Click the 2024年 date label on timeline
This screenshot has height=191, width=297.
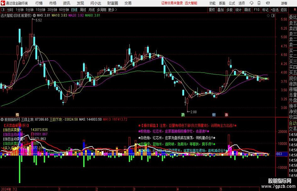[x=6, y=189]
